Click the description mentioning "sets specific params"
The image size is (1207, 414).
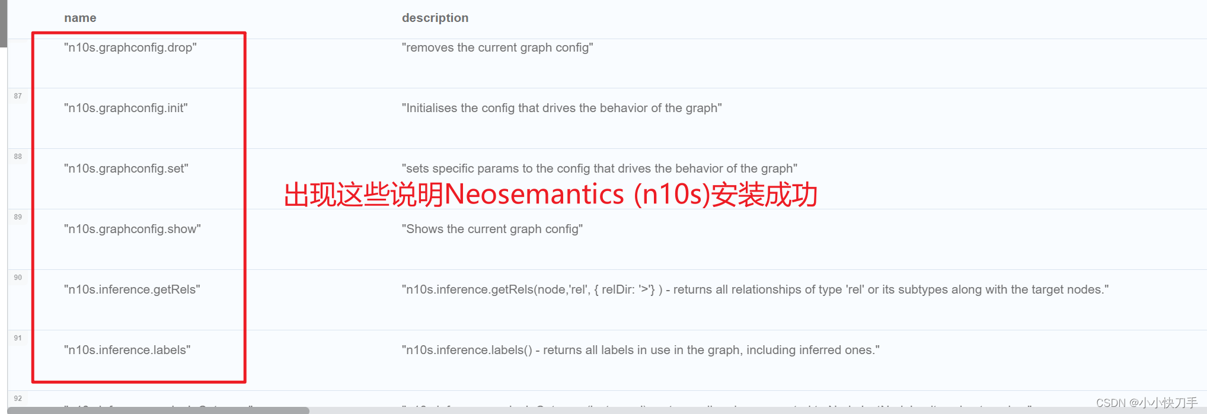point(599,168)
